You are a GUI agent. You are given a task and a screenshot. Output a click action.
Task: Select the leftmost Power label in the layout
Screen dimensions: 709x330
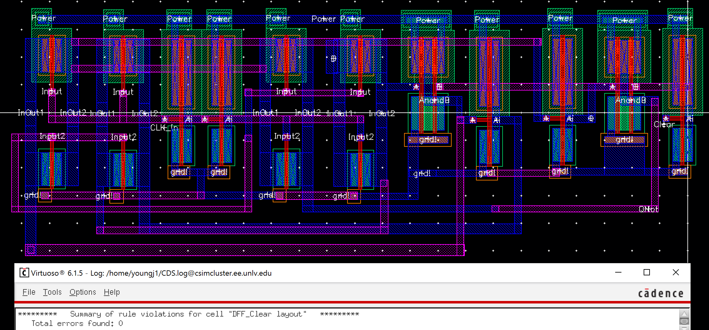point(43,18)
